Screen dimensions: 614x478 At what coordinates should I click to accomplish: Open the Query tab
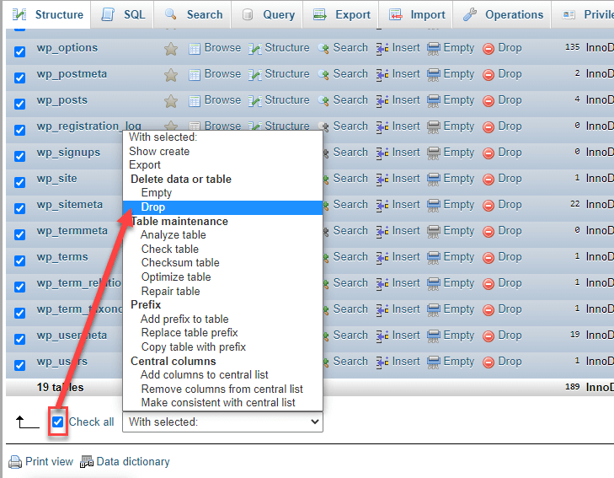(x=268, y=14)
